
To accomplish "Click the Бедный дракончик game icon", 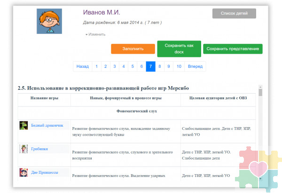I will click(x=23, y=125).
